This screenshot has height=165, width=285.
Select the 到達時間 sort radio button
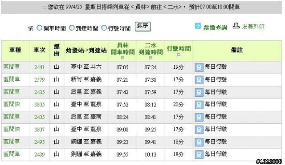[x=72, y=28]
